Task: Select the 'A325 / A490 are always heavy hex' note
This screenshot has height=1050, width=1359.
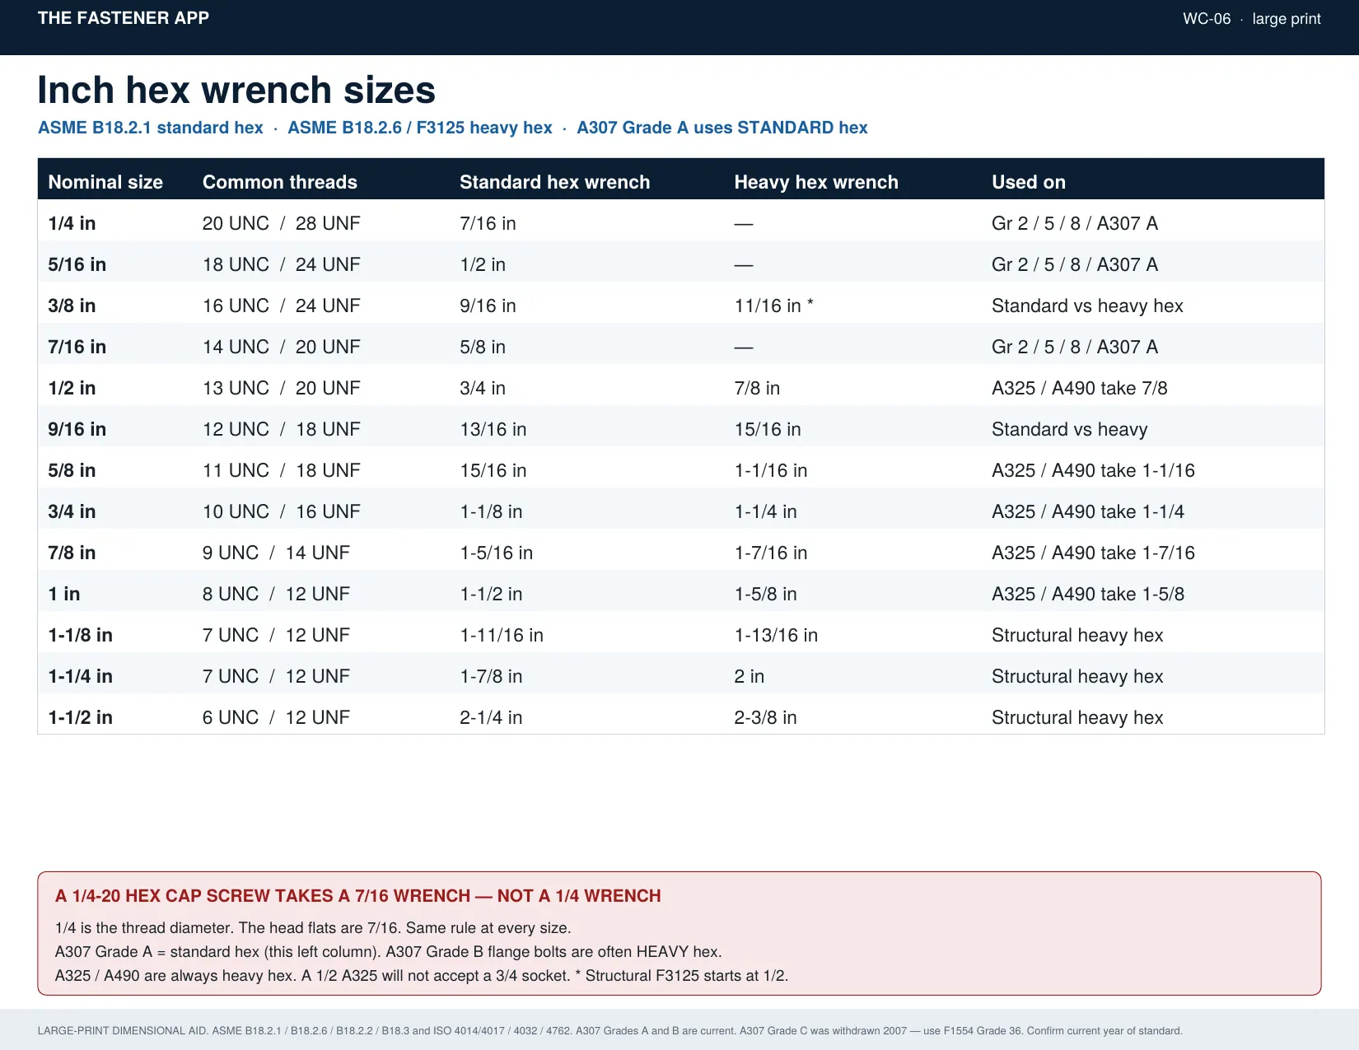Action: click(175, 975)
